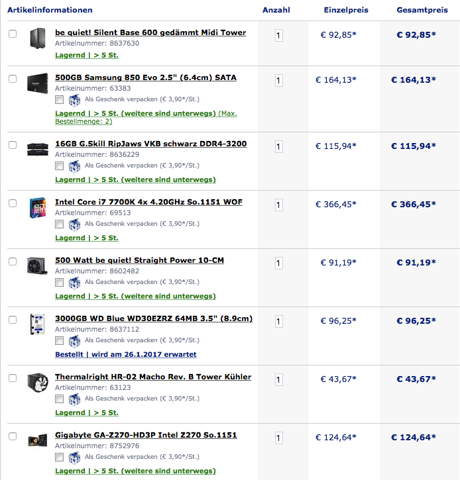460x480 pixels.
Task: Enable gift wrapping for G.Skill RipJaws RAM
Action: [x=60, y=166]
